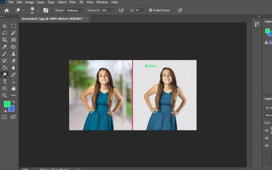Open the Dodge tool preset picker arrow

(23, 10)
